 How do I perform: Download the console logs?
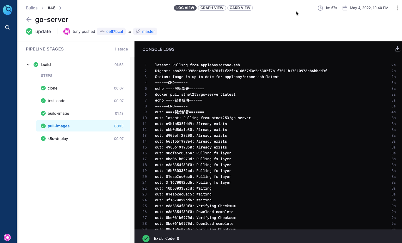pyautogui.click(x=397, y=49)
